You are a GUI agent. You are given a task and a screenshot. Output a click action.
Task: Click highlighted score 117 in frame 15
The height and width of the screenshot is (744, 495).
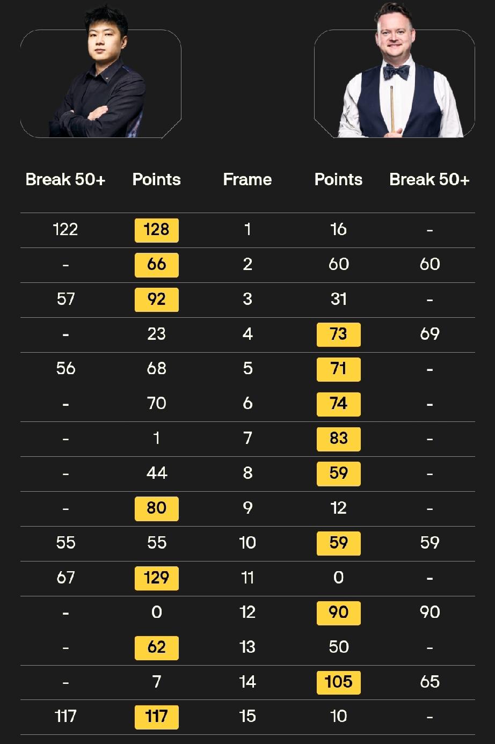point(156,716)
